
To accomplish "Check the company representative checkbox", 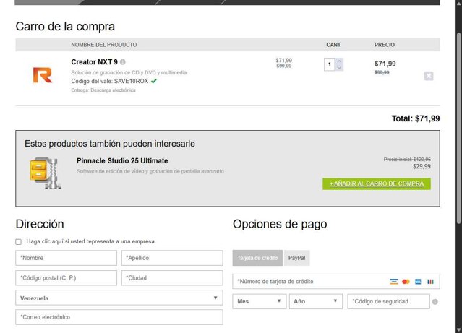I will [x=19, y=242].
